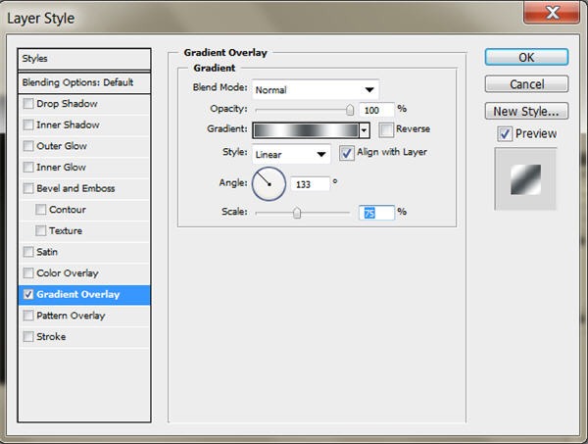Open the Blend Mode dropdown

tap(316, 89)
